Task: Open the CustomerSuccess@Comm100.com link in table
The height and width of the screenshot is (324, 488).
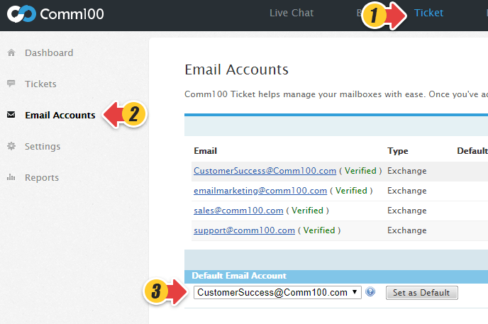Action: [265, 171]
